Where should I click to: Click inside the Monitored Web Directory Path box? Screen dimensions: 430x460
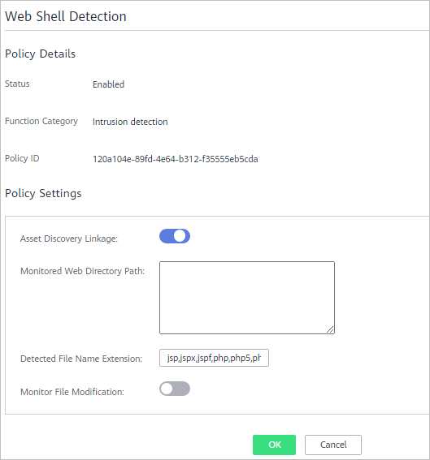[x=247, y=298]
